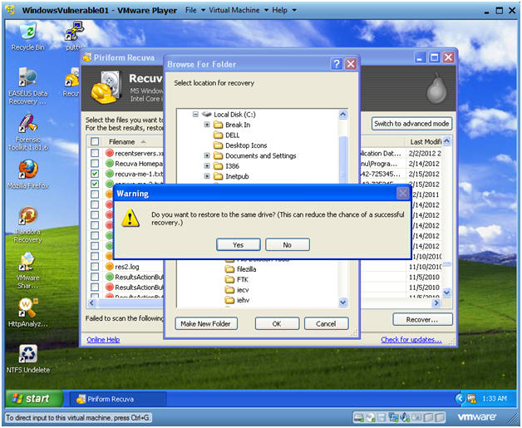The height and width of the screenshot is (428, 522).
Task: Open putty desktop shortcut
Action: point(75,36)
